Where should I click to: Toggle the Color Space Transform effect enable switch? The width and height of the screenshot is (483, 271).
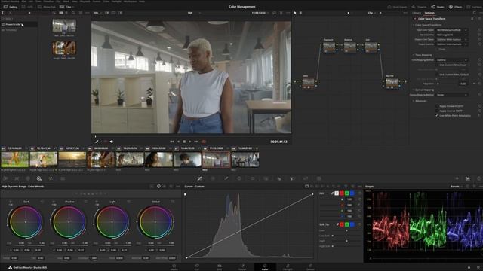pyautogui.click(x=414, y=19)
